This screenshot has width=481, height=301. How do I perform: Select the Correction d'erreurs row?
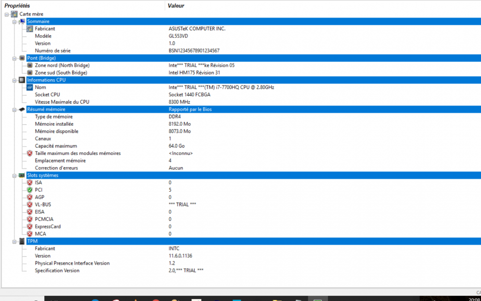tap(56, 168)
